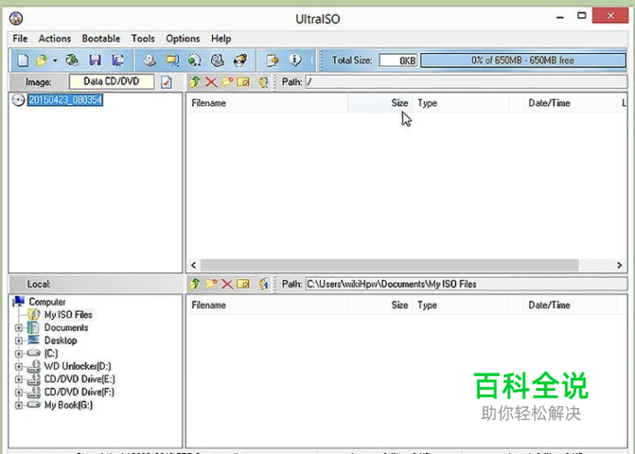This screenshot has height=454, width=635.
Task: Click the Local Path field
Action: tap(466, 284)
